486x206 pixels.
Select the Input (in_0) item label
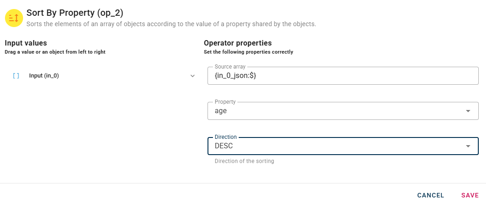coord(44,76)
